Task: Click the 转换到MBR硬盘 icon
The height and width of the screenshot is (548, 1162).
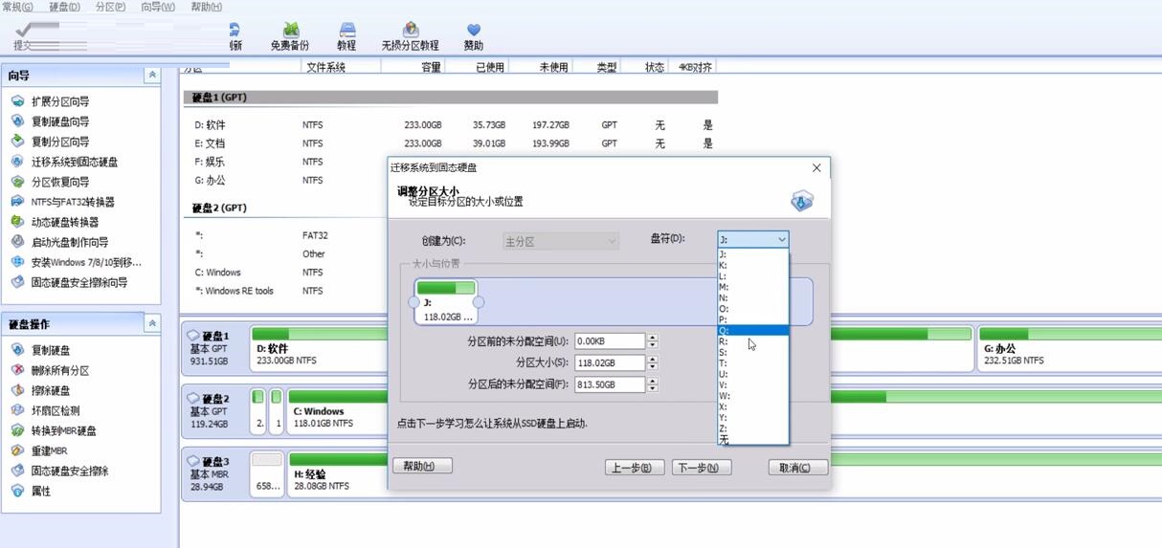Action: [17, 430]
